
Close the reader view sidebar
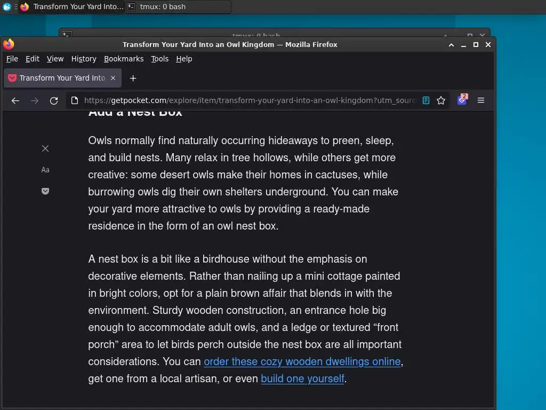pyautogui.click(x=45, y=148)
